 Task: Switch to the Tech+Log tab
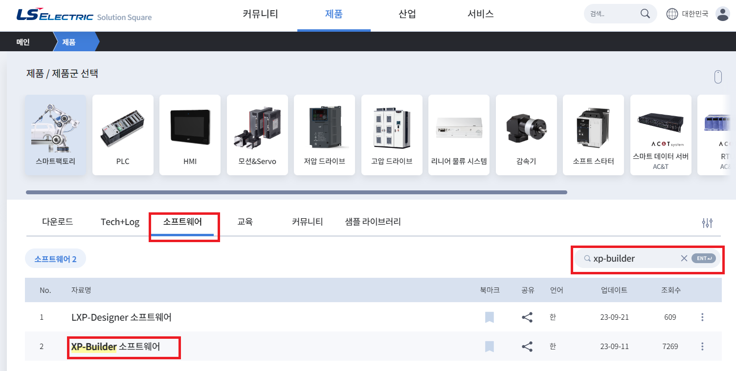[x=120, y=222]
